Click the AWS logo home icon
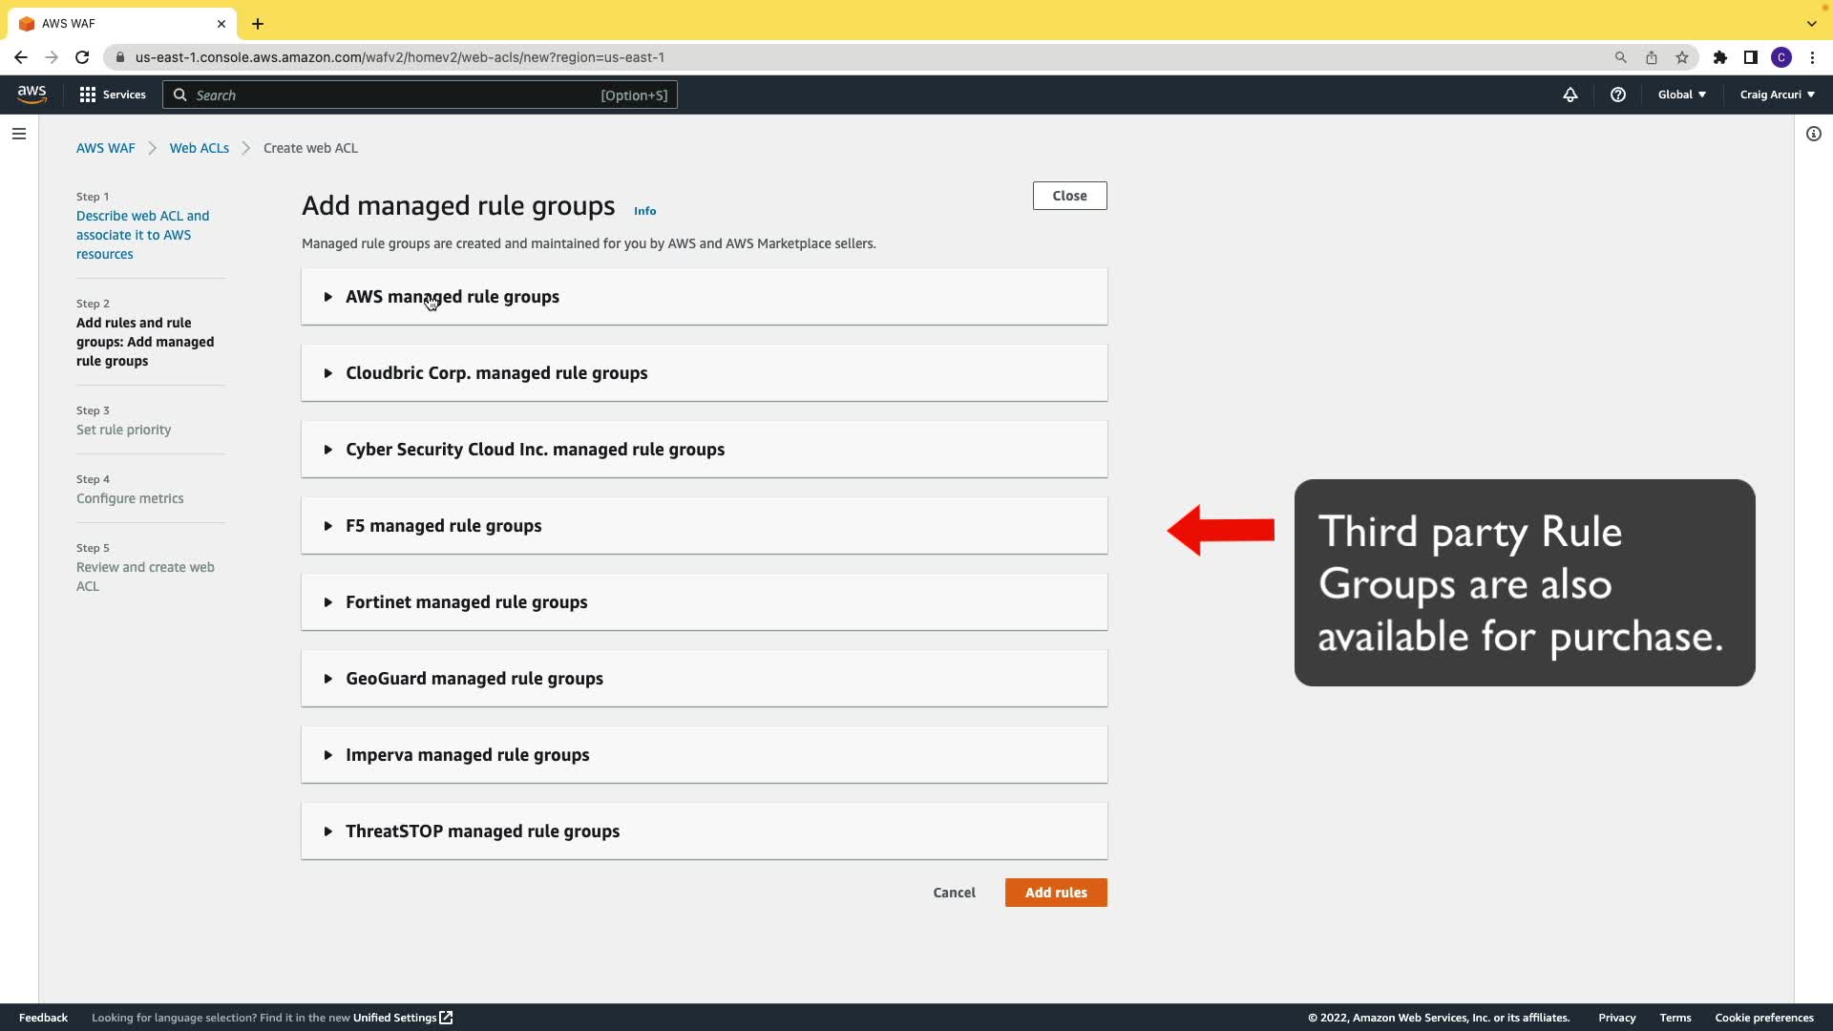This screenshot has width=1833, height=1031. pyautogui.click(x=32, y=94)
